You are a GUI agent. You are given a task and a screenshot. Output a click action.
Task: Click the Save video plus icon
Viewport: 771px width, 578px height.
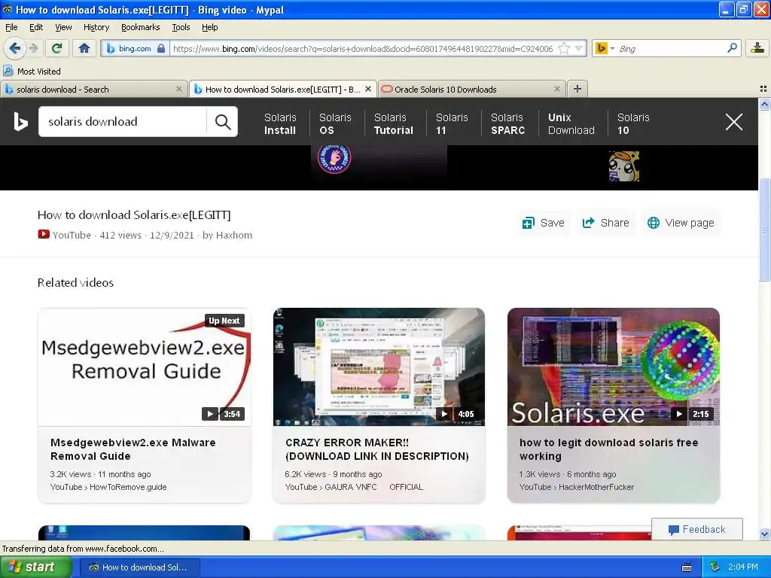pos(528,223)
